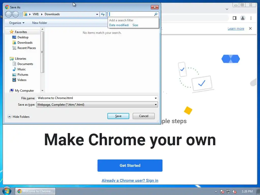
Task: Close the Save As dialog
Action: coord(155,7)
